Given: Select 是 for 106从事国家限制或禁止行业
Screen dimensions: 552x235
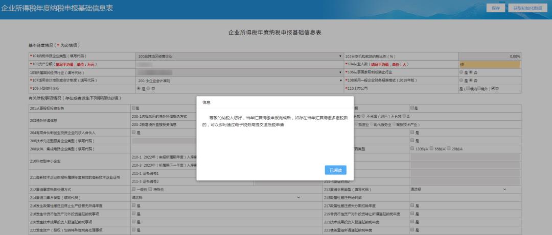Looking at the screenshot, I should click(x=461, y=72).
